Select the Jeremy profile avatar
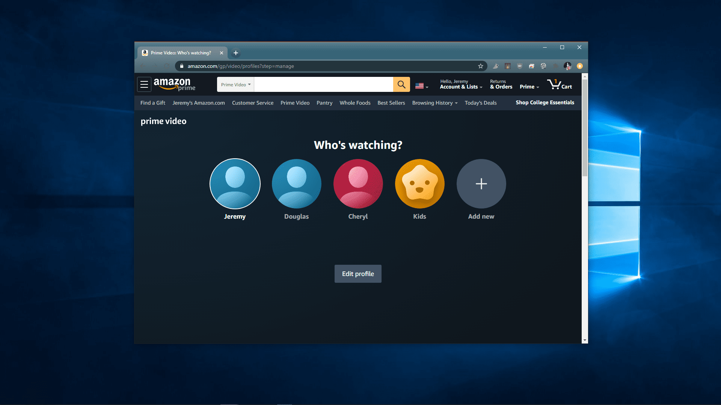The image size is (721, 405). (235, 184)
